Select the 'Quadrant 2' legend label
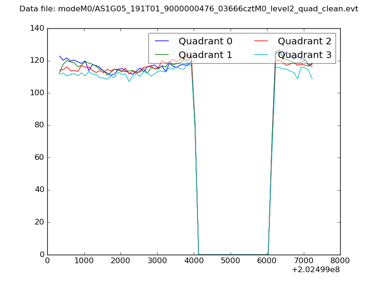Screen dimensions: 378x283 tap(304, 41)
